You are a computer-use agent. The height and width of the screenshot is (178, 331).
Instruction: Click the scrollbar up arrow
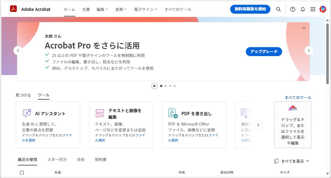coord(327,20)
